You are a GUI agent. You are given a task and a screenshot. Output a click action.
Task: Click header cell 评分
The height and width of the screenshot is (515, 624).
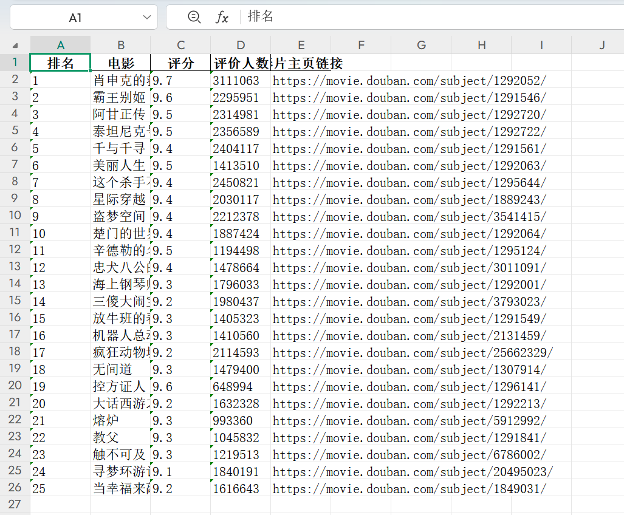180,63
